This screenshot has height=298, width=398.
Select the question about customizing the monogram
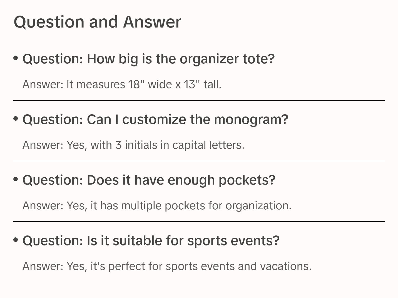coord(155,120)
